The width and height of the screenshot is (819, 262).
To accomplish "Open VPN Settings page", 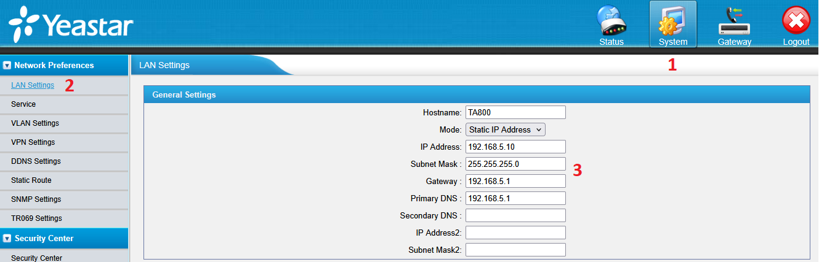I will [33, 142].
